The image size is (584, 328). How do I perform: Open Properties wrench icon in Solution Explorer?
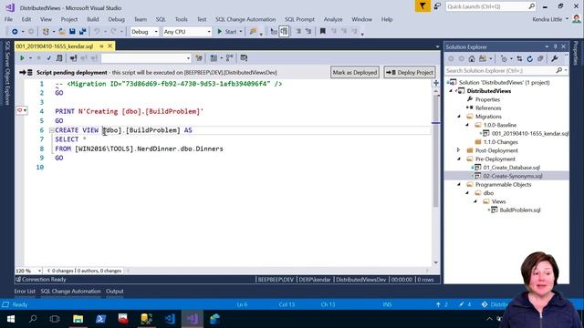pos(554,58)
